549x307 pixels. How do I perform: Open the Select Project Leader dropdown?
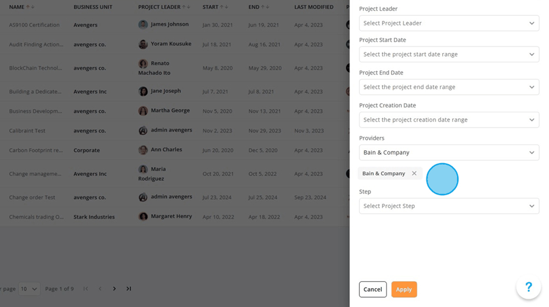click(x=449, y=23)
